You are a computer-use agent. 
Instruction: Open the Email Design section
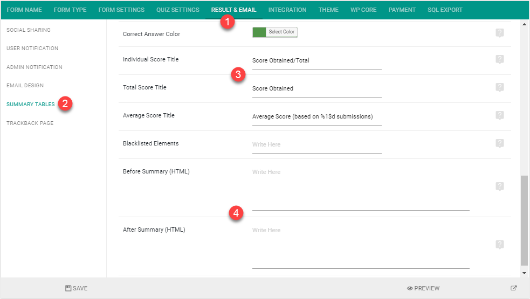pos(25,86)
